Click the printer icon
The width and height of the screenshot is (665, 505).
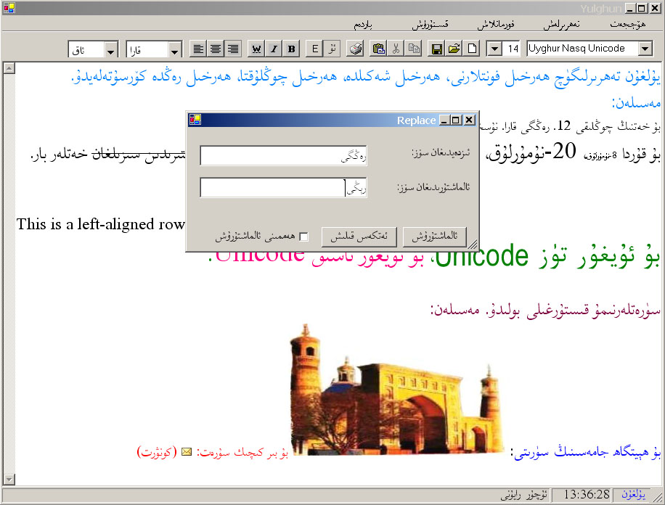tap(356, 49)
